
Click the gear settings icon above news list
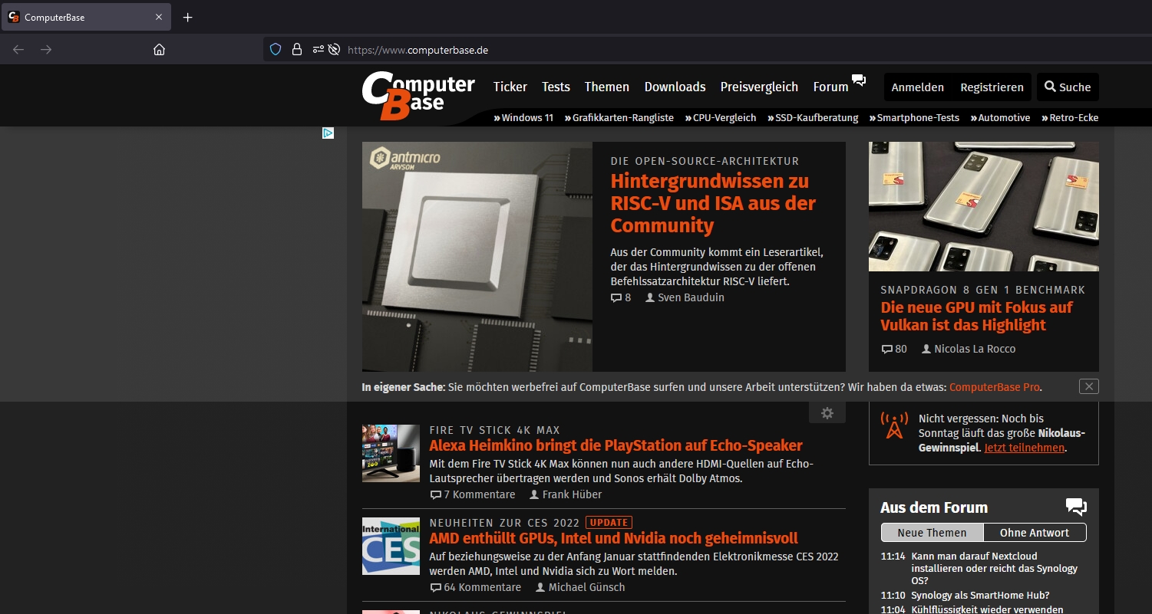click(827, 413)
